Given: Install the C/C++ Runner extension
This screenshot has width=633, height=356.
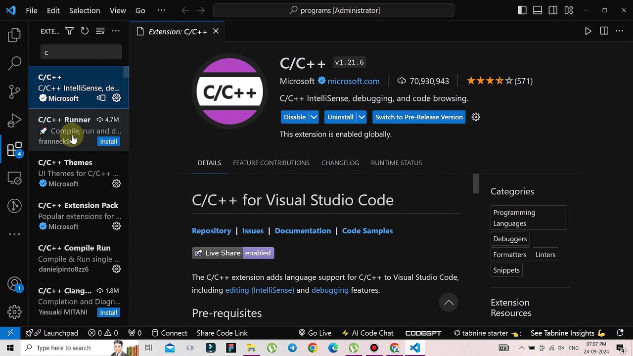Looking at the screenshot, I should click(x=108, y=141).
